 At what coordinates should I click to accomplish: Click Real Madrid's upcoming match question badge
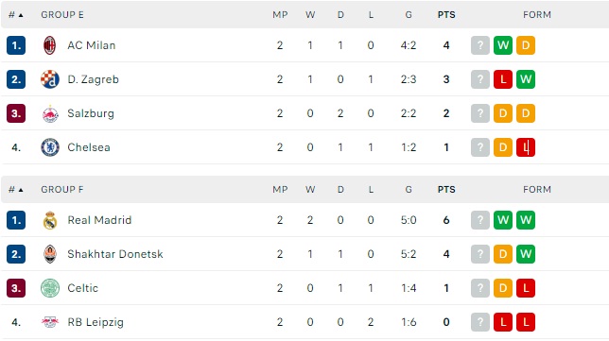click(x=480, y=220)
